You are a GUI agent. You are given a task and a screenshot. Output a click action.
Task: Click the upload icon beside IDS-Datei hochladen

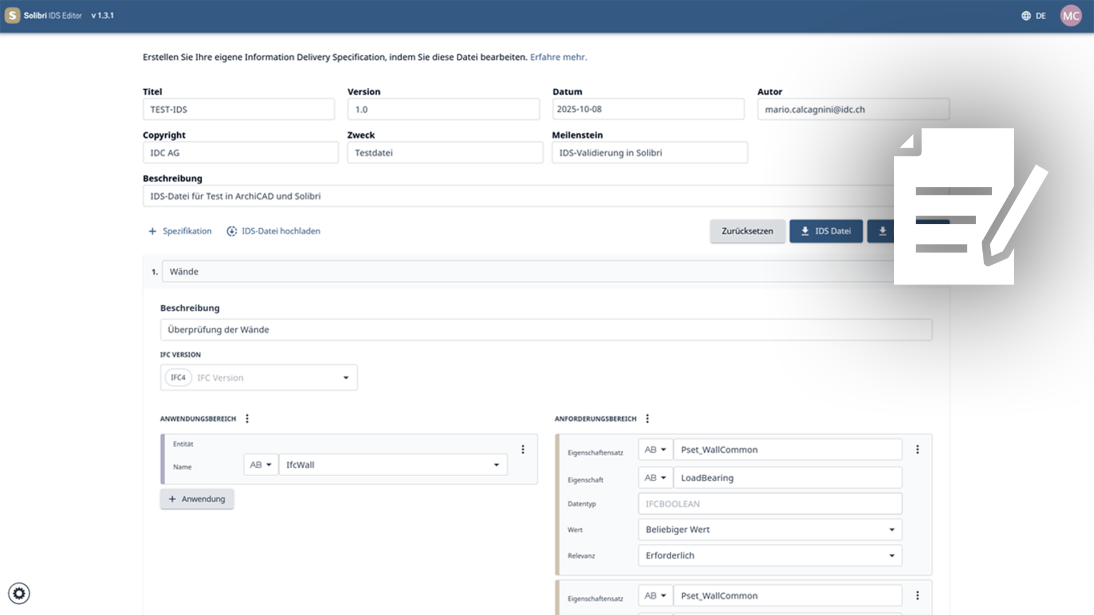point(231,231)
